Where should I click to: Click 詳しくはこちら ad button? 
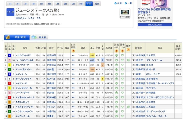(x=154, y=25)
